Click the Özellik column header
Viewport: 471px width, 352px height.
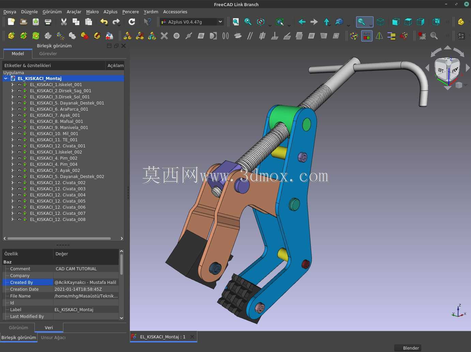(x=28, y=254)
